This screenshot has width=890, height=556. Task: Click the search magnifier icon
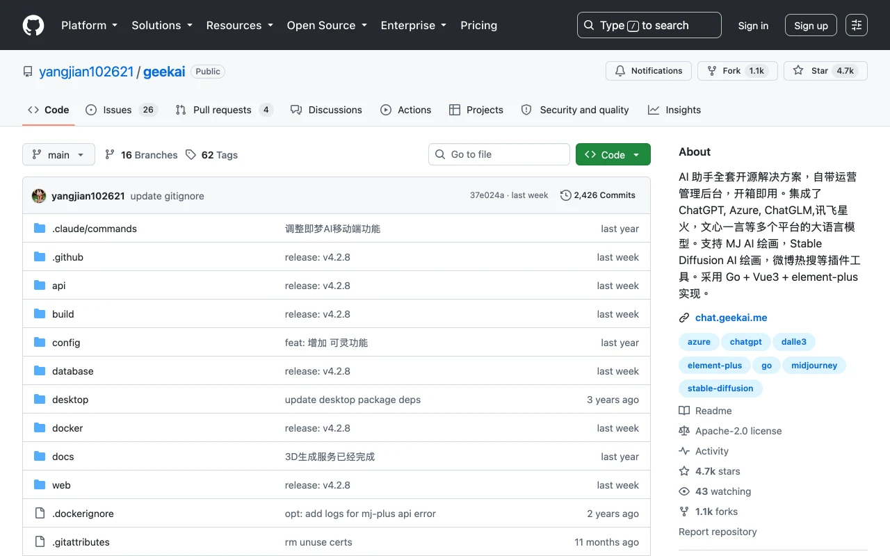pos(589,25)
